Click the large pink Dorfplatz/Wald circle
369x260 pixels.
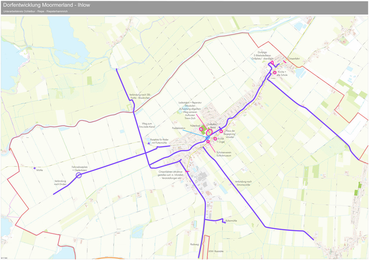pos(210,131)
